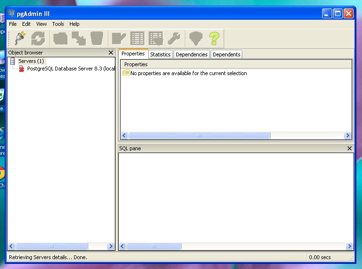Click the Refresh toolbar icon
This screenshot has height=269, width=362.
point(38,38)
